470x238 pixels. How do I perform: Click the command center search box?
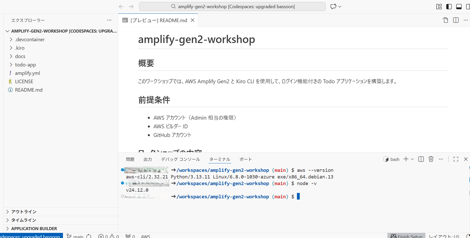point(232,7)
